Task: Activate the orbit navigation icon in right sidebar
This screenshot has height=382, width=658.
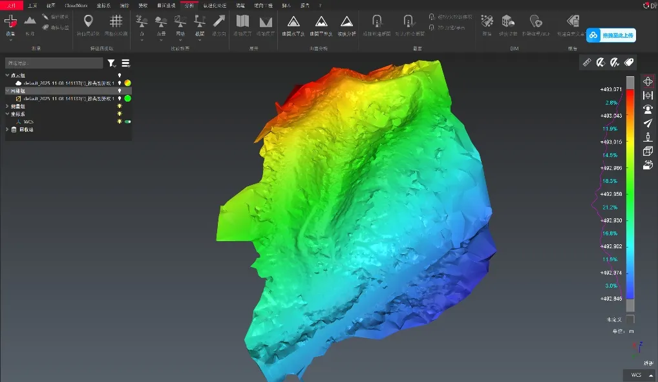Action: tap(648, 81)
